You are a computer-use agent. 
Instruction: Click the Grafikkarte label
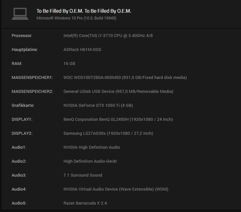click(x=23, y=106)
